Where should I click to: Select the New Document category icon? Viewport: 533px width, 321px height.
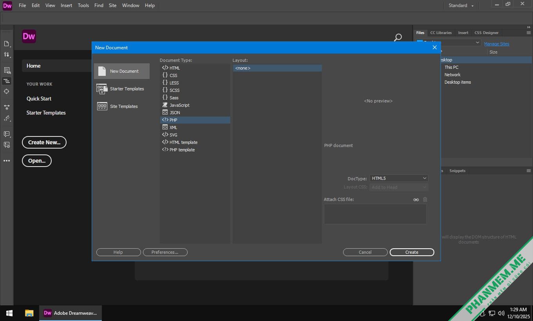coord(122,71)
